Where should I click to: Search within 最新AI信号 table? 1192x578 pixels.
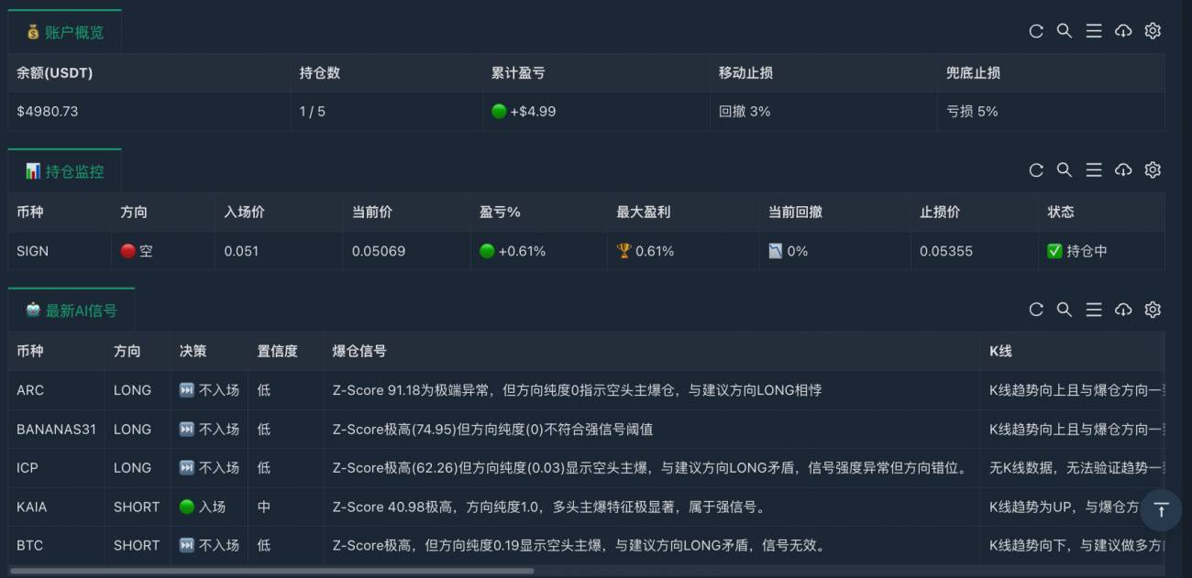[x=1065, y=310]
